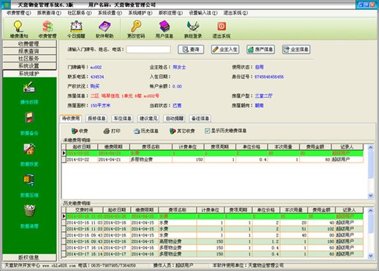Open 数据备份 in green sidebar

click(29, 124)
